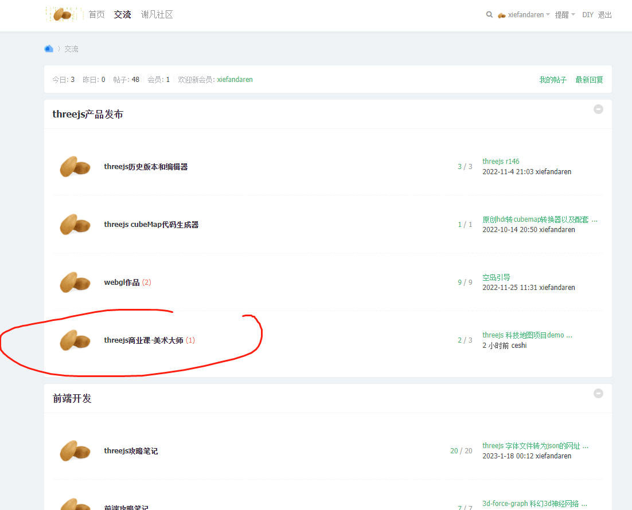Viewport: 632px width, 510px height.
Task: Click author xiefandaren beside 2022-10-14 20:50
Action: pos(557,230)
